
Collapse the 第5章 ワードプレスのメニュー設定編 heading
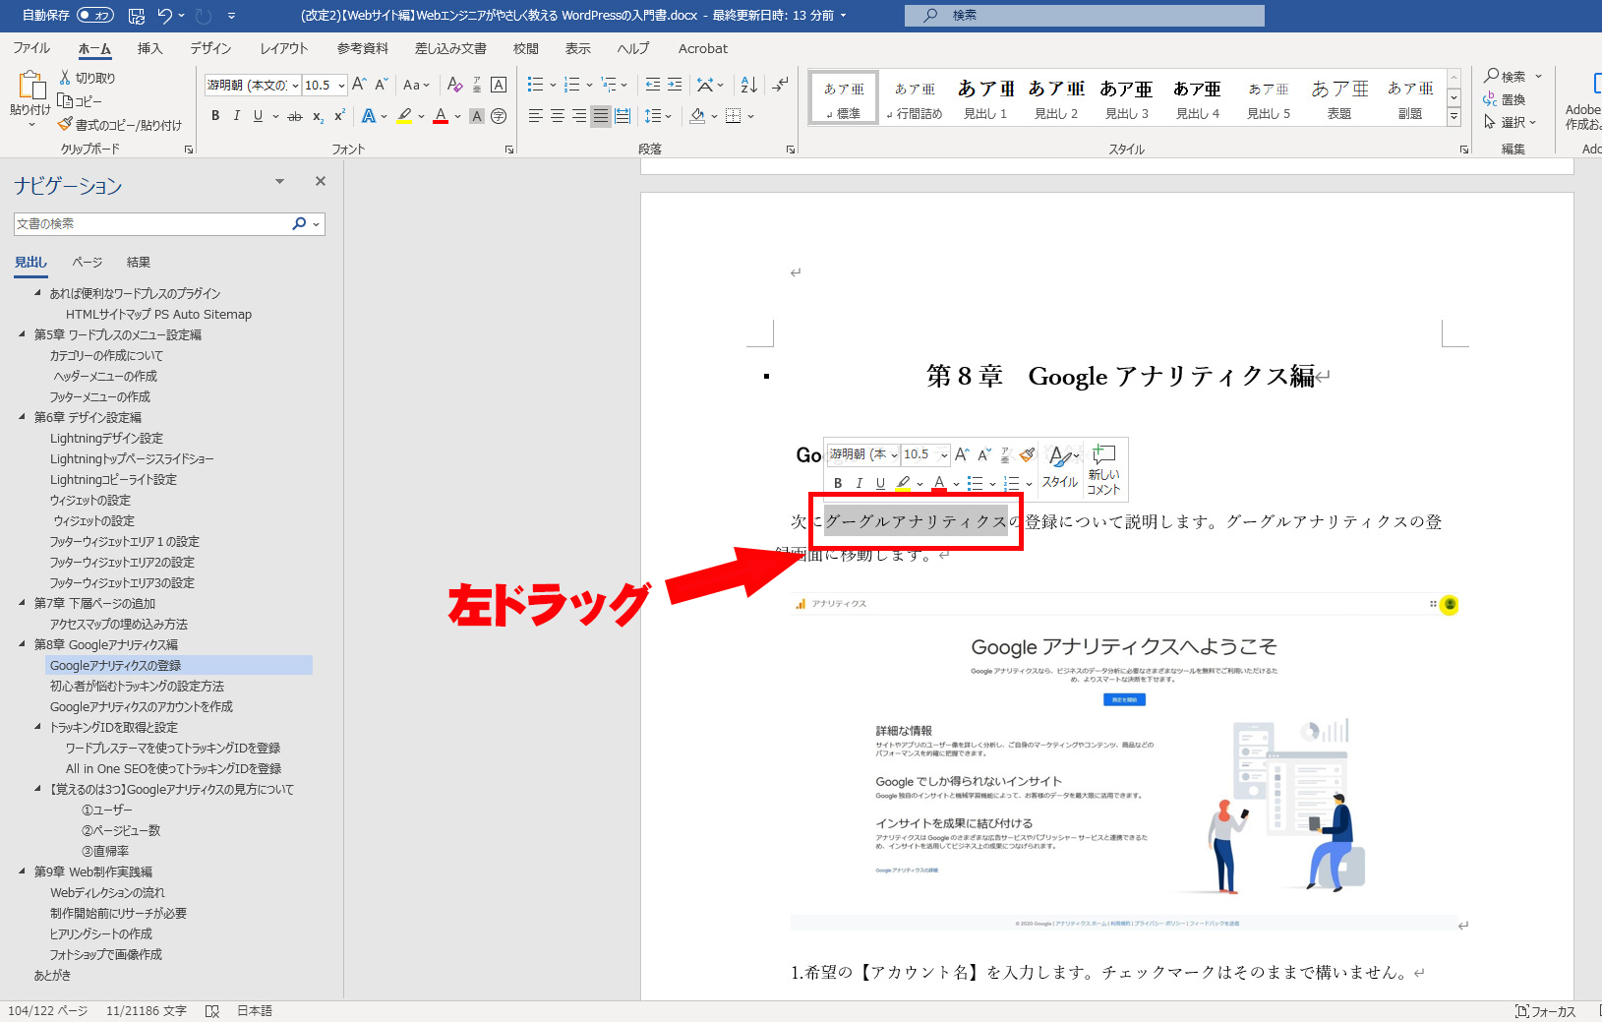point(22,334)
